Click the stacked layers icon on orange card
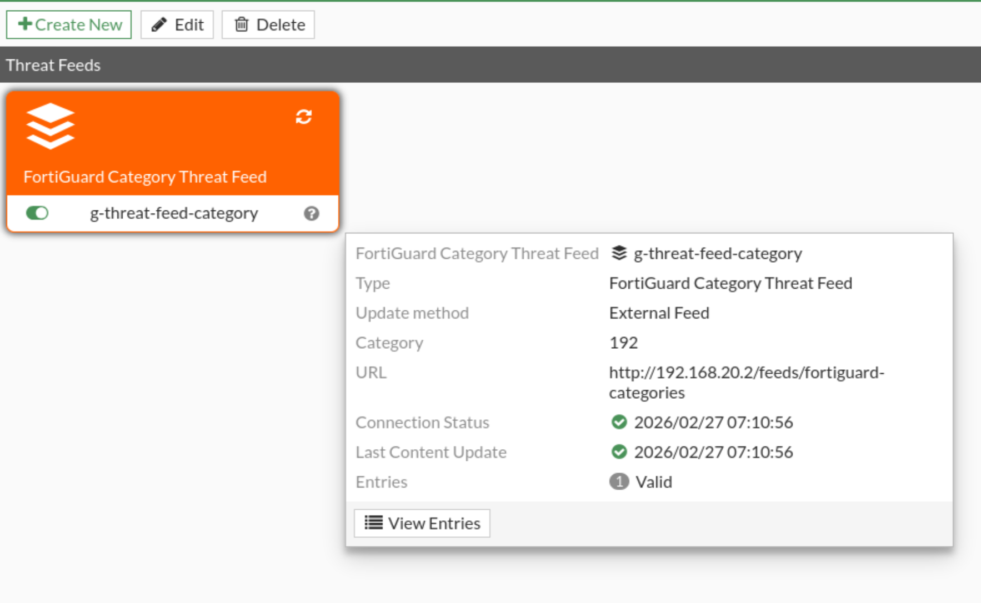981x603 pixels. point(50,126)
